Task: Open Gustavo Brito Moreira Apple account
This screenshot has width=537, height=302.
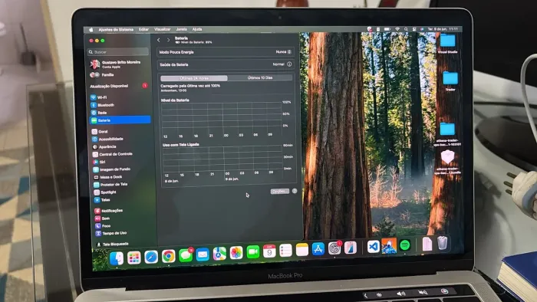Action: pos(116,64)
